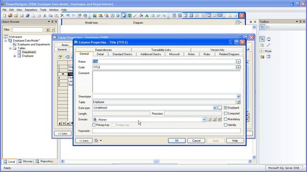Viewport: 307px width, 172px height.
Task: Click the Comment text area
Action: (x=166, y=82)
